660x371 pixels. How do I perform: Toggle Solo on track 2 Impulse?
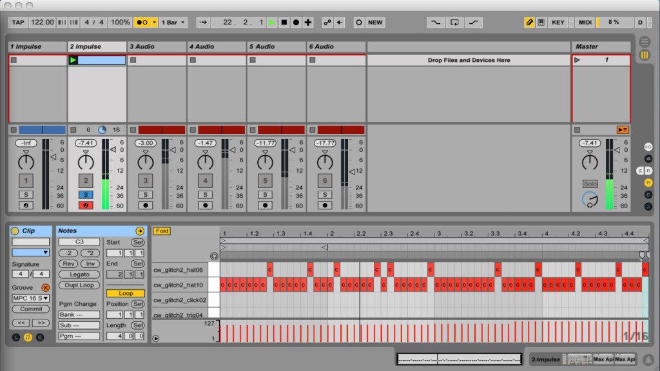click(x=86, y=195)
